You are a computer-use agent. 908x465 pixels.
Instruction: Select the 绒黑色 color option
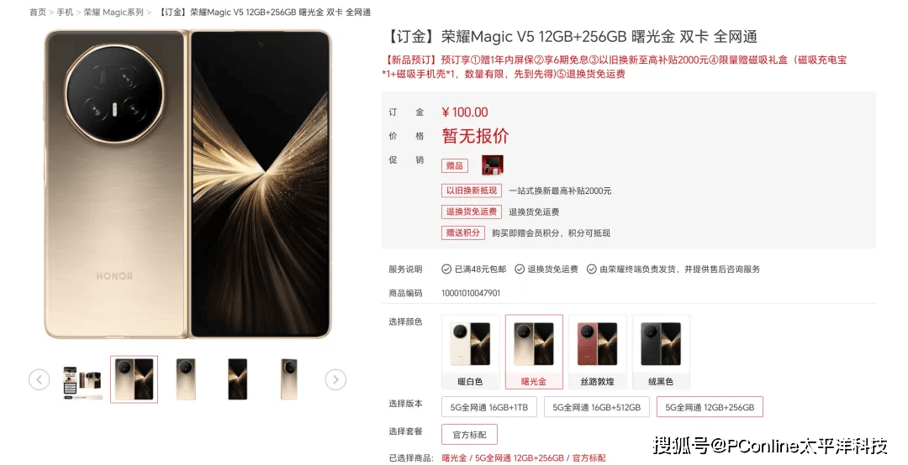[x=661, y=351]
